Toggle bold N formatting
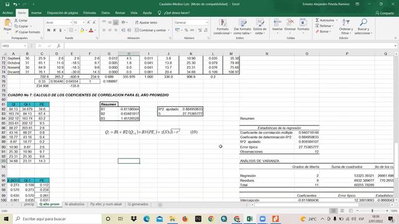This screenshot has height=224, width=399. pyautogui.click(x=49, y=30)
